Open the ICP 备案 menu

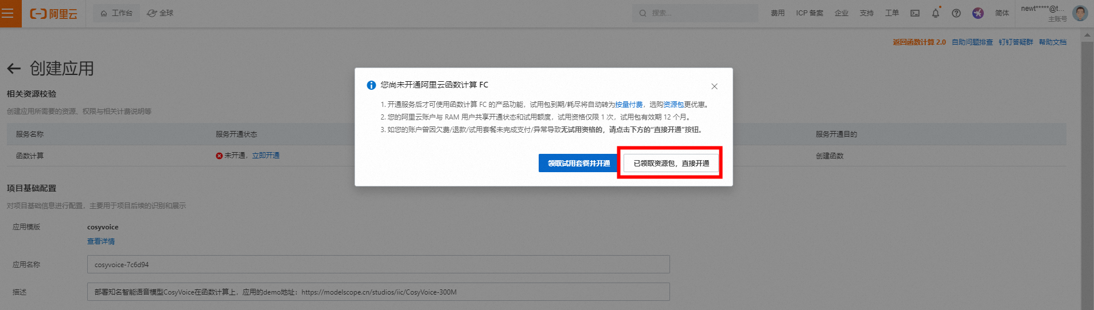tap(809, 13)
